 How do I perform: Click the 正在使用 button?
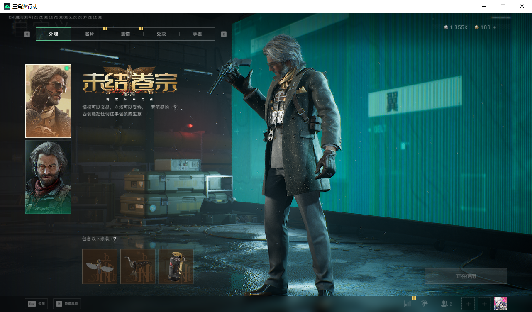click(466, 276)
